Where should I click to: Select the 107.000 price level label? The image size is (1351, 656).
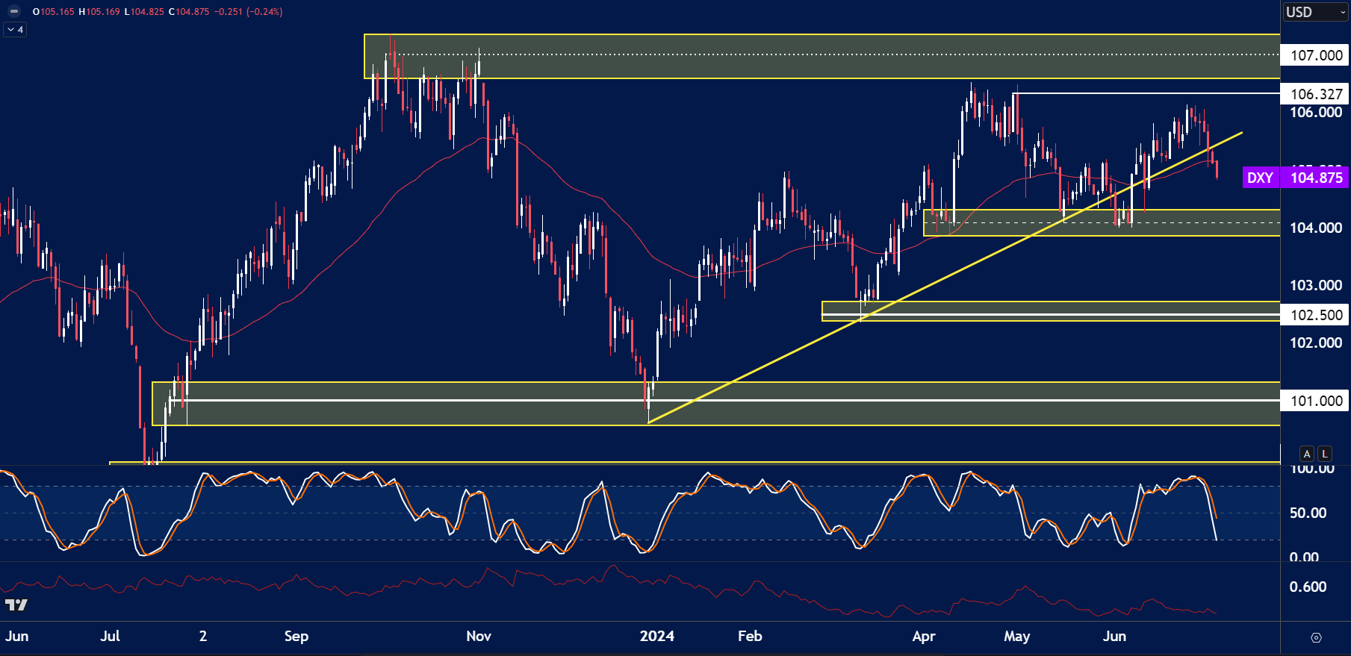pos(1316,55)
